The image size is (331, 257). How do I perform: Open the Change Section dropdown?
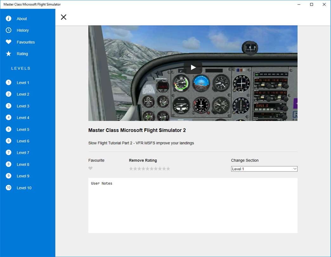[x=264, y=169]
